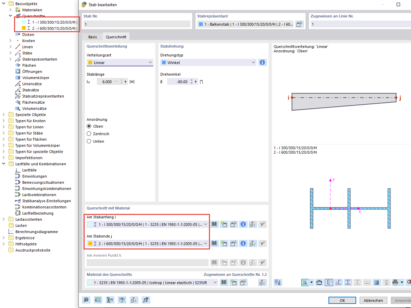Expand the Materialien tree node
This screenshot has width=411, height=308.
point(11,10)
